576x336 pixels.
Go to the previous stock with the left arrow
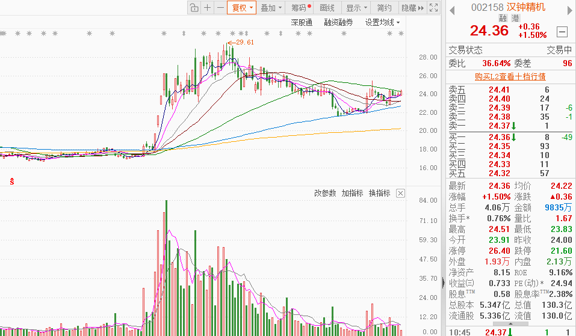[x=452, y=11]
